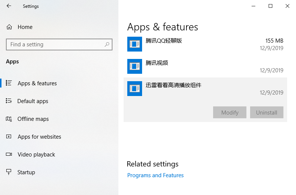Screen dimensions: 296x195
Task: Click the Apps & features list icon
Action: (x=9, y=83)
